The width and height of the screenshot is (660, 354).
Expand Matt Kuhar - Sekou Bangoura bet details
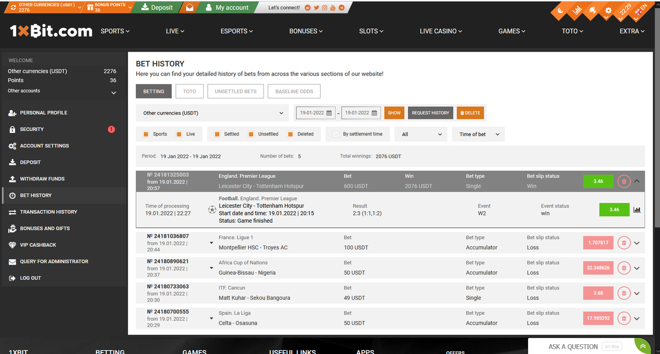[x=637, y=294]
